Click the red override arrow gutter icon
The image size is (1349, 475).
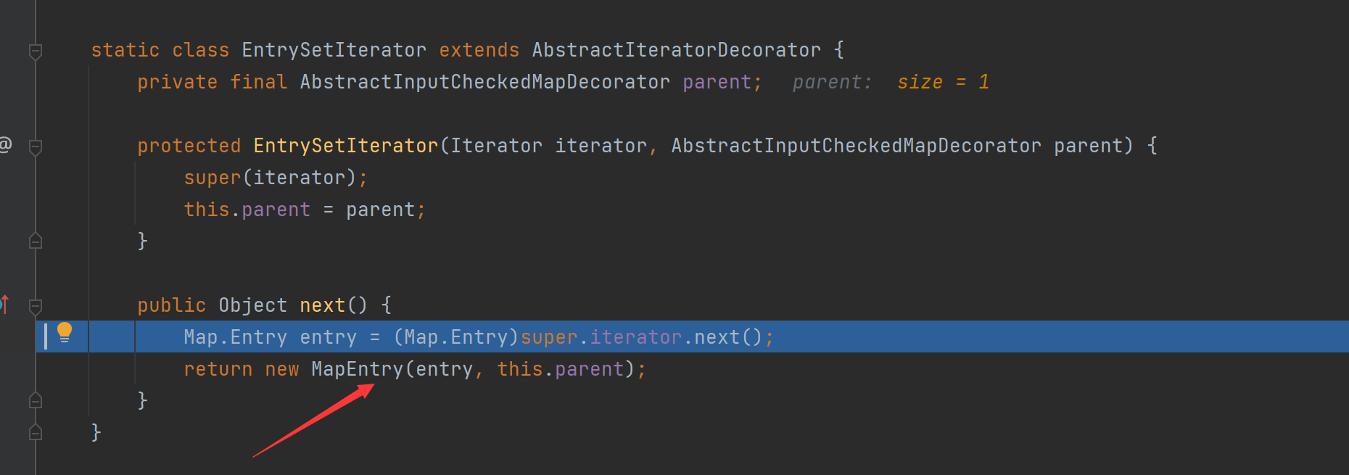pyautogui.click(x=4, y=304)
